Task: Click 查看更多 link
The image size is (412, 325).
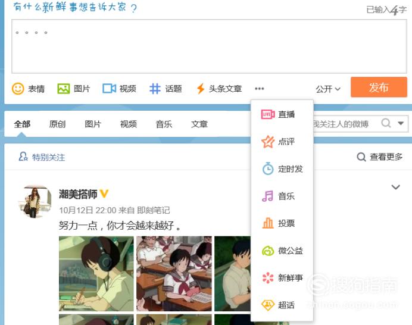Action: (x=386, y=157)
